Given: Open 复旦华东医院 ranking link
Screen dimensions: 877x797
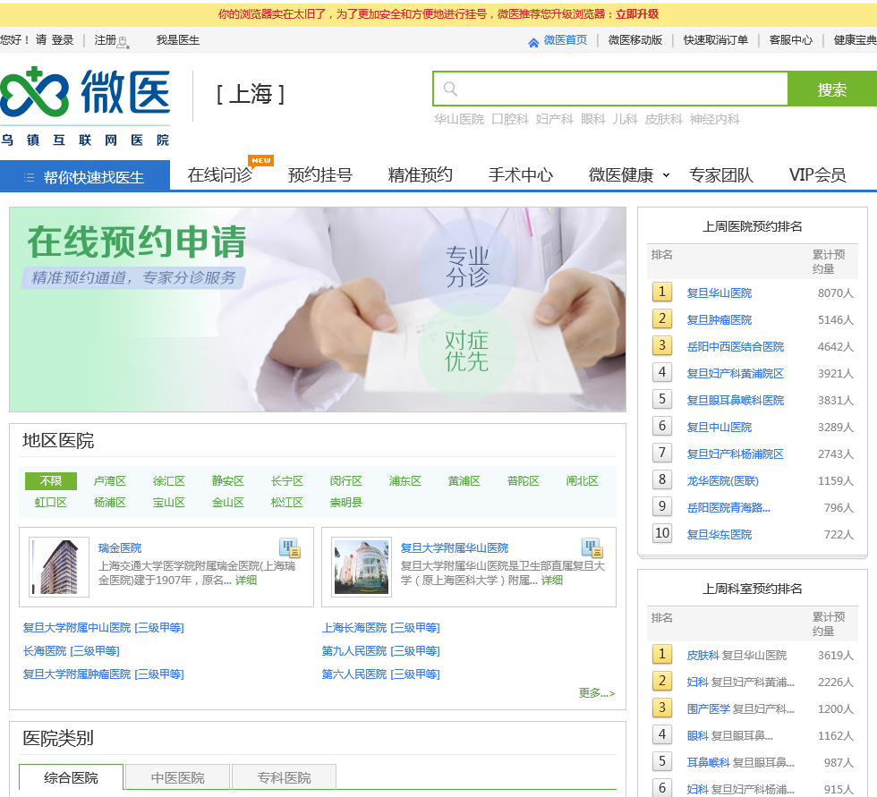Looking at the screenshot, I should point(719,534).
